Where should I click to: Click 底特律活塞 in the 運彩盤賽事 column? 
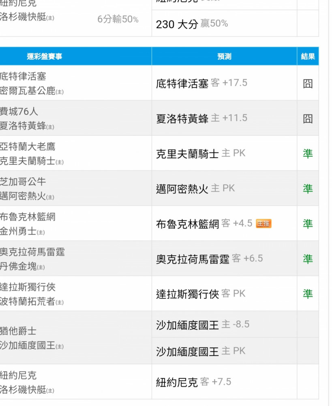pos(23,76)
